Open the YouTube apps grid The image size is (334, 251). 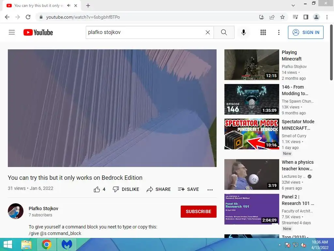coord(263,32)
